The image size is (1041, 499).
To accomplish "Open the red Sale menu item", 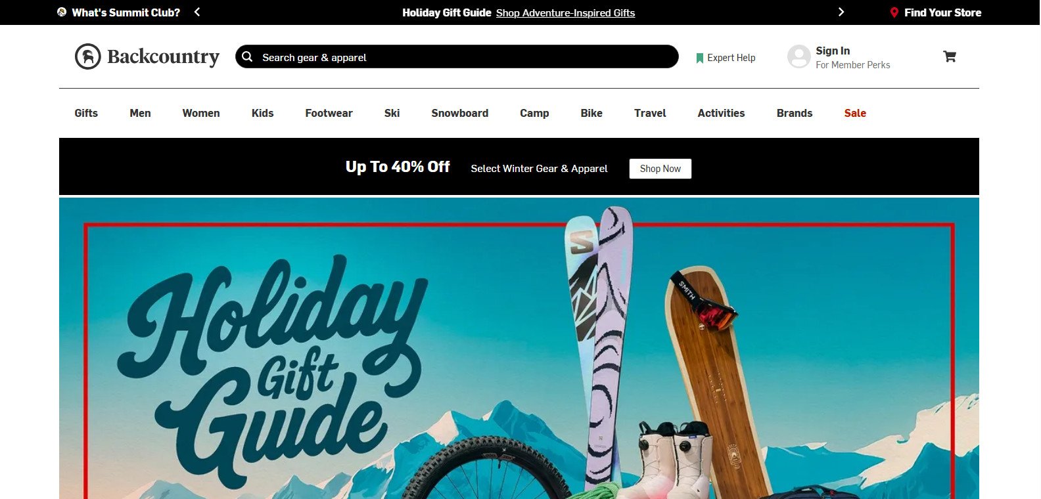I will (855, 113).
